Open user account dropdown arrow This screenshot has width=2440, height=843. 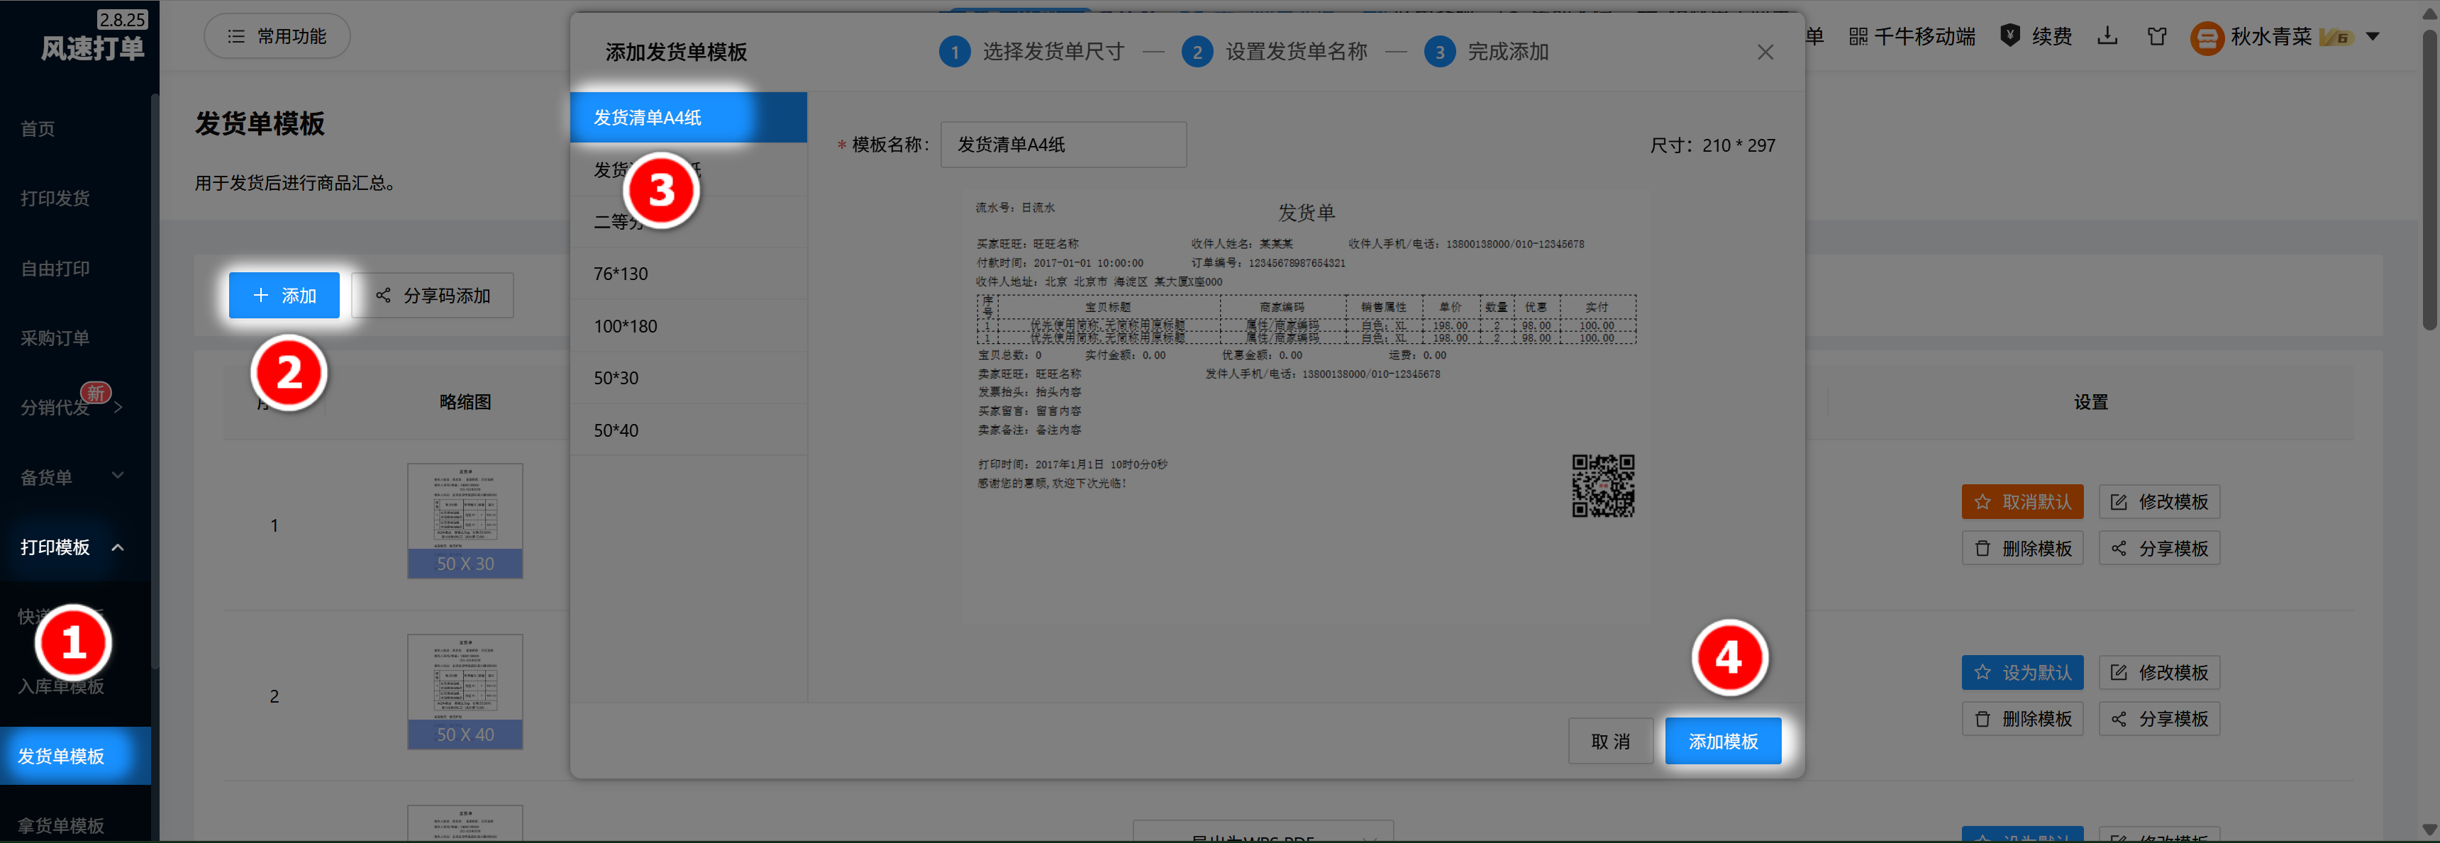2373,37
